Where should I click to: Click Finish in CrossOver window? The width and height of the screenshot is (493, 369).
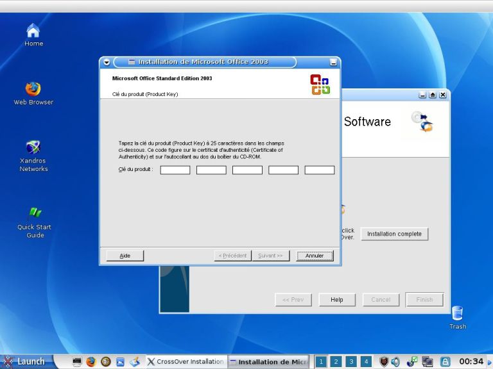pyautogui.click(x=424, y=300)
